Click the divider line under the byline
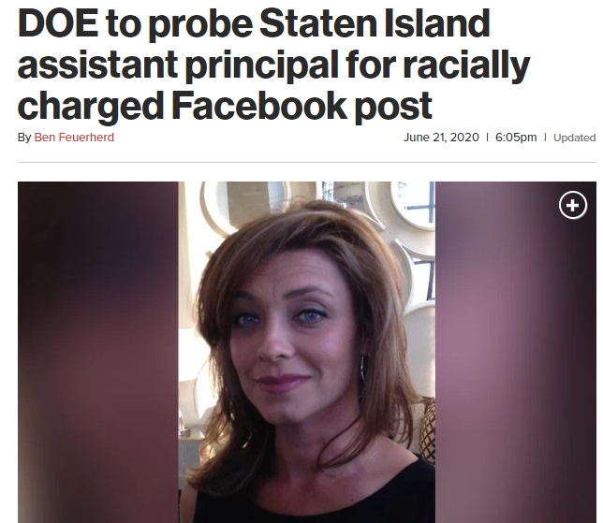This screenshot has height=523, width=603. 307,163
